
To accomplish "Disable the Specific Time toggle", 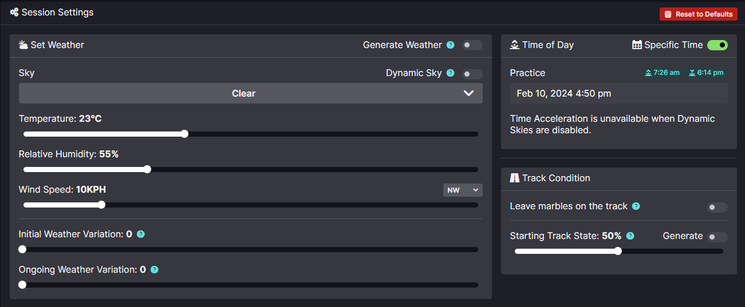I will point(718,45).
